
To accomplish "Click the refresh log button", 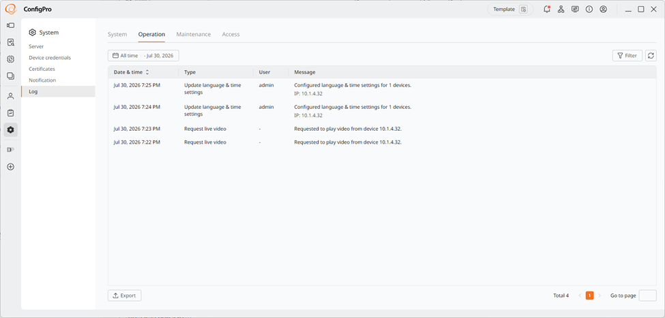I will tap(651, 55).
